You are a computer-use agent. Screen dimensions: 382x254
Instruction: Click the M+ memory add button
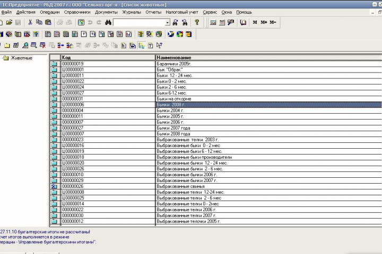coord(264,22)
